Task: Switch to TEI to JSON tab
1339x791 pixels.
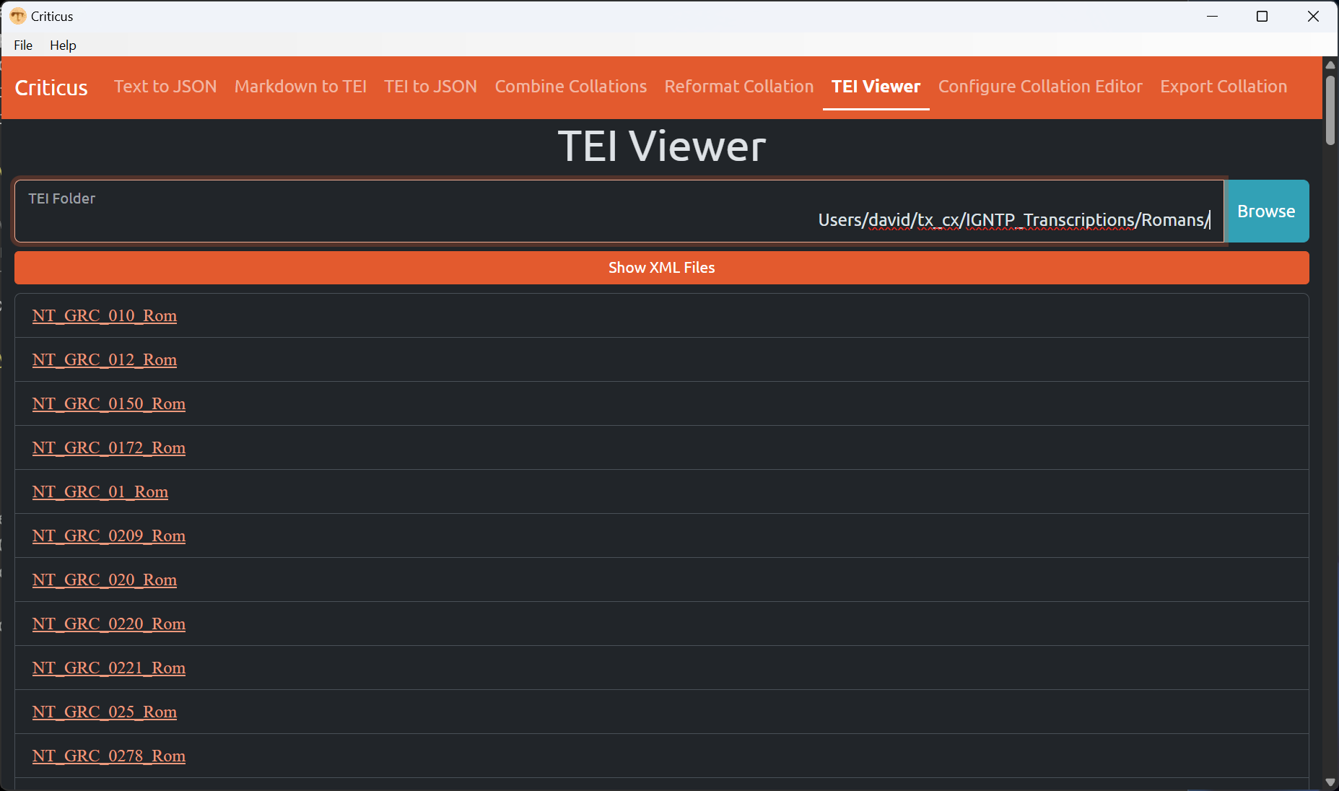Action: tap(430, 87)
